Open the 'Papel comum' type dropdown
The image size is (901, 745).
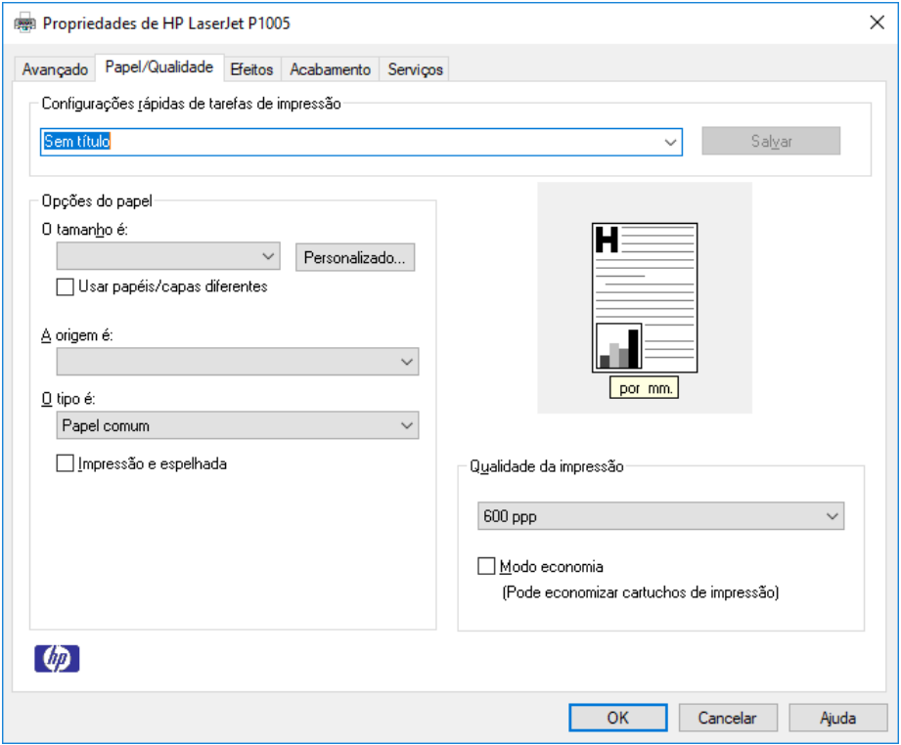click(238, 425)
